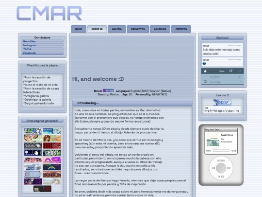Click the iPod song progress bar

coord(221,151)
